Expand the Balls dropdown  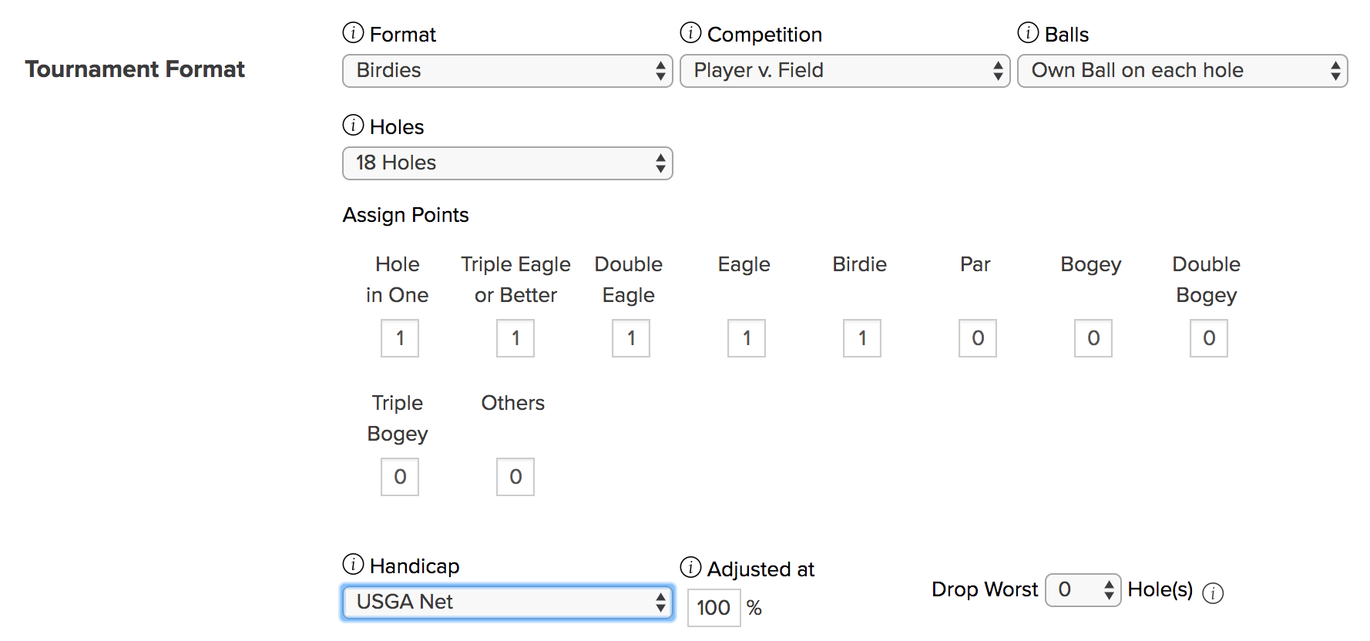tap(1183, 71)
